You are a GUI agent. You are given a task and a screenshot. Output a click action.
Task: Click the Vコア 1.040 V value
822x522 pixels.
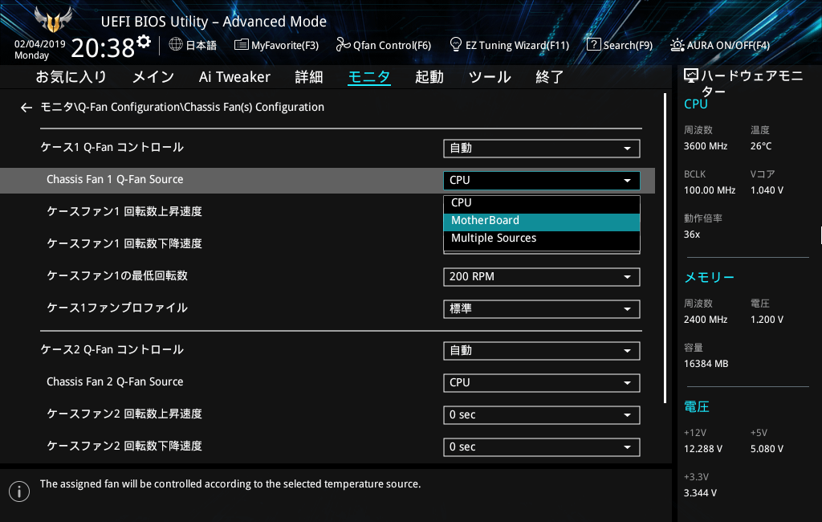coord(767,190)
